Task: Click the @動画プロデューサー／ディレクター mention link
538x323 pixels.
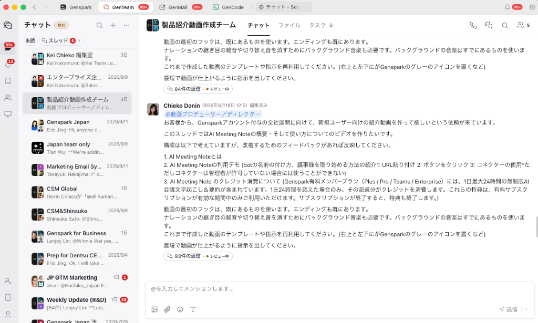Action: (213, 114)
